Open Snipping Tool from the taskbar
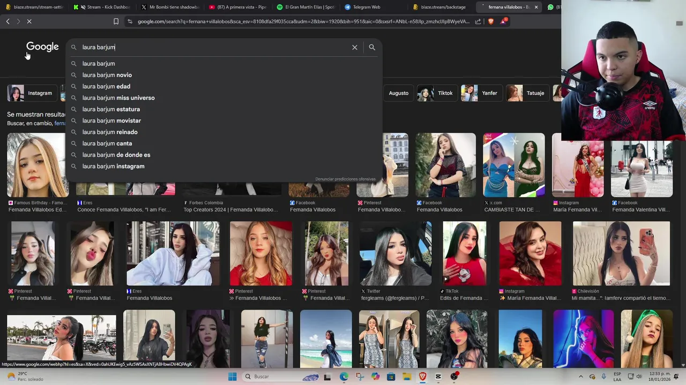Viewport: 686px width, 385px height. pos(359,376)
